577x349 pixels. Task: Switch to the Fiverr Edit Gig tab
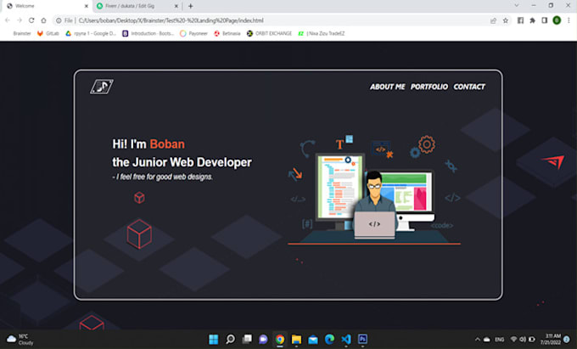[137, 6]
